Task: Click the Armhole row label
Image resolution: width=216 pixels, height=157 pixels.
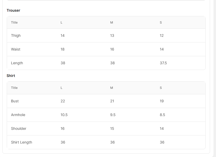Action: [x=18, y=115]
